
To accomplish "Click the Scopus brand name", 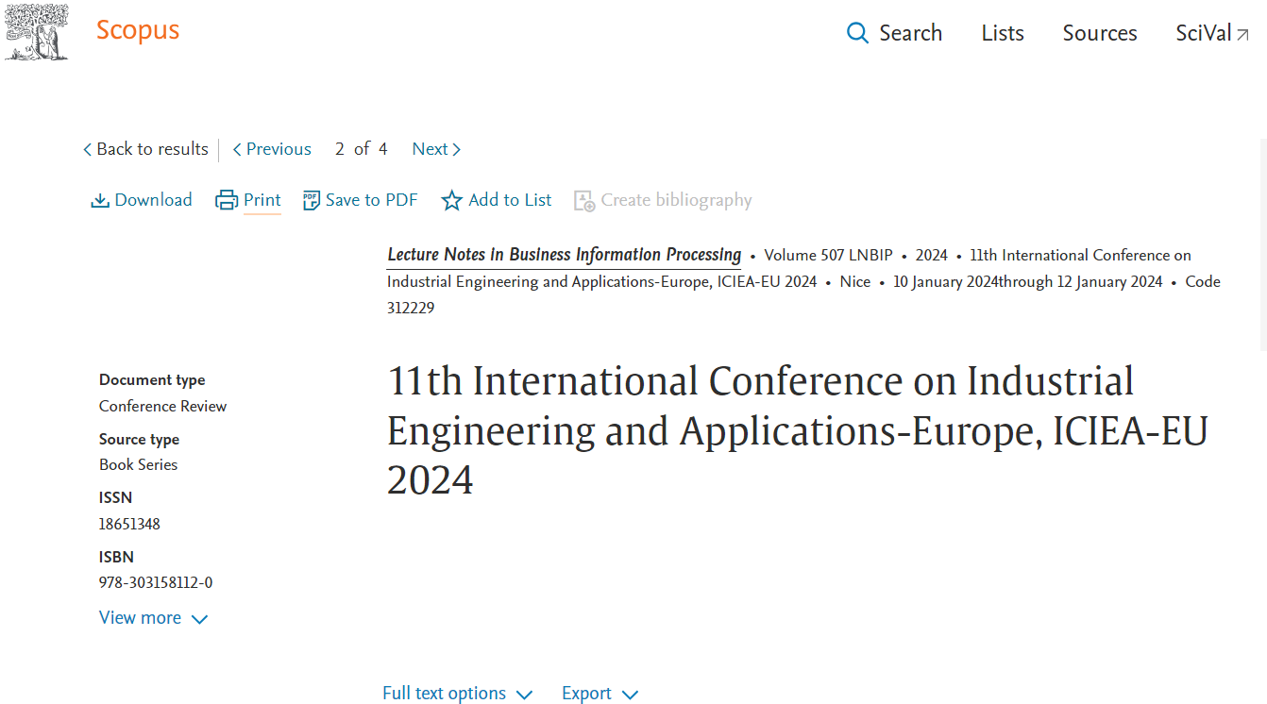I will click(x=138, y=30).
